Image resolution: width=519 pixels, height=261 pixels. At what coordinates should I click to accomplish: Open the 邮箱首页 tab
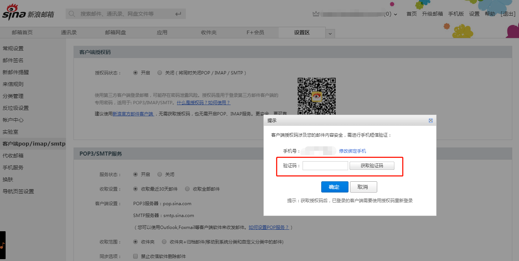tap(22, 32)
